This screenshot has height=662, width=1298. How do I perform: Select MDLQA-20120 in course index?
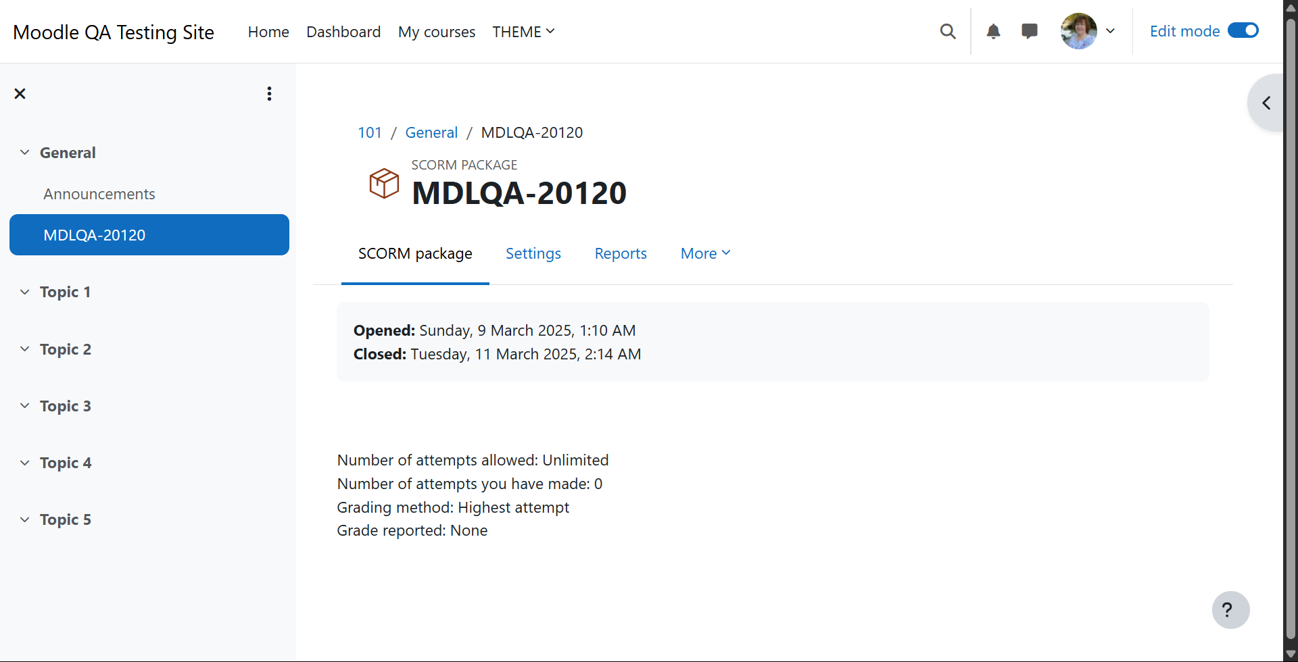point(149,235)
